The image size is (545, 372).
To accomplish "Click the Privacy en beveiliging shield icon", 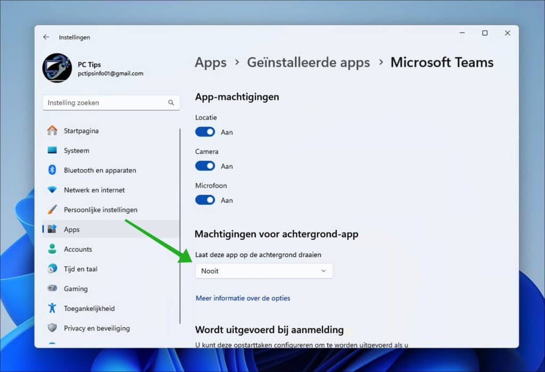I will tap(52, 328).
